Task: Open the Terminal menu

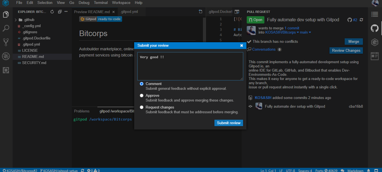Action: point(101,3)
